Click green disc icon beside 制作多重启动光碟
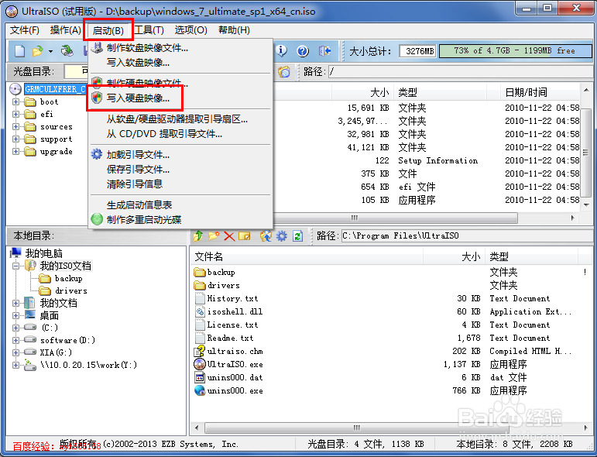This screenshot has height=457, width=597. coord(97,219)
